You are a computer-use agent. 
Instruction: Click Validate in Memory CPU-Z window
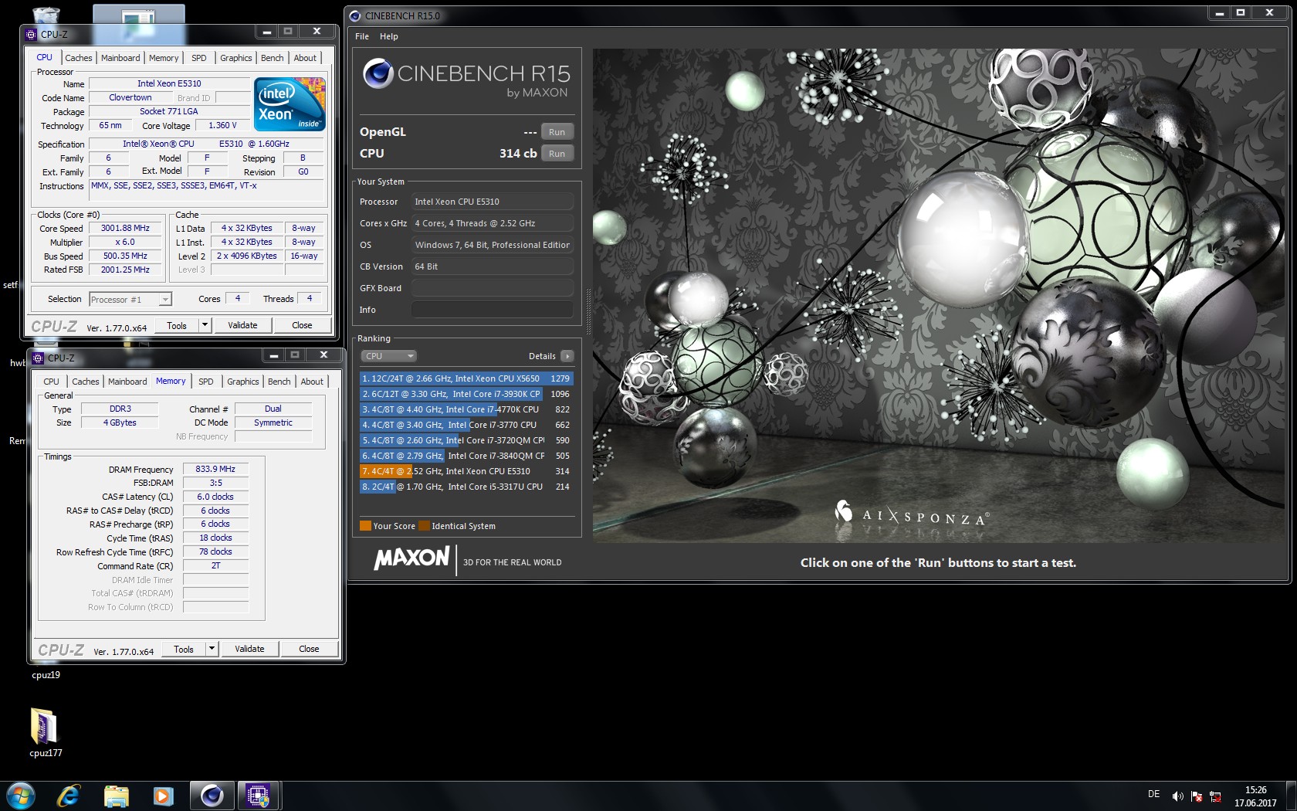coord(249,649)
